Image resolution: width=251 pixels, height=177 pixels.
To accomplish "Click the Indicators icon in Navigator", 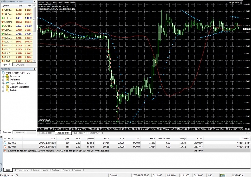I will (x=7, y=80).
